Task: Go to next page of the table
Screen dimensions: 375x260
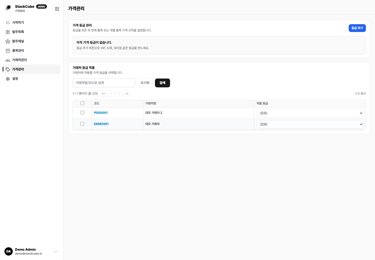Action: point(119,94)
